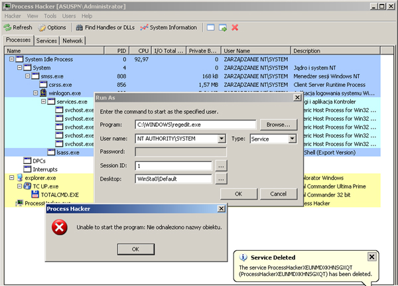The image size is (398, 286).
Task: Collapse the winlogon.exe tree node
Action: (36, 93)
